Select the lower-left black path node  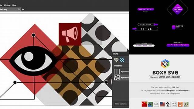15,82
